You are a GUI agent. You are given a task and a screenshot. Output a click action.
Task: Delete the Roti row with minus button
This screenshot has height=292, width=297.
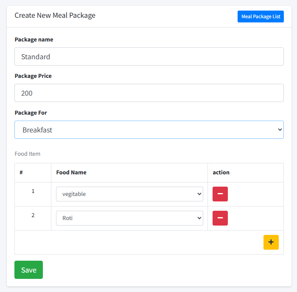220,218
